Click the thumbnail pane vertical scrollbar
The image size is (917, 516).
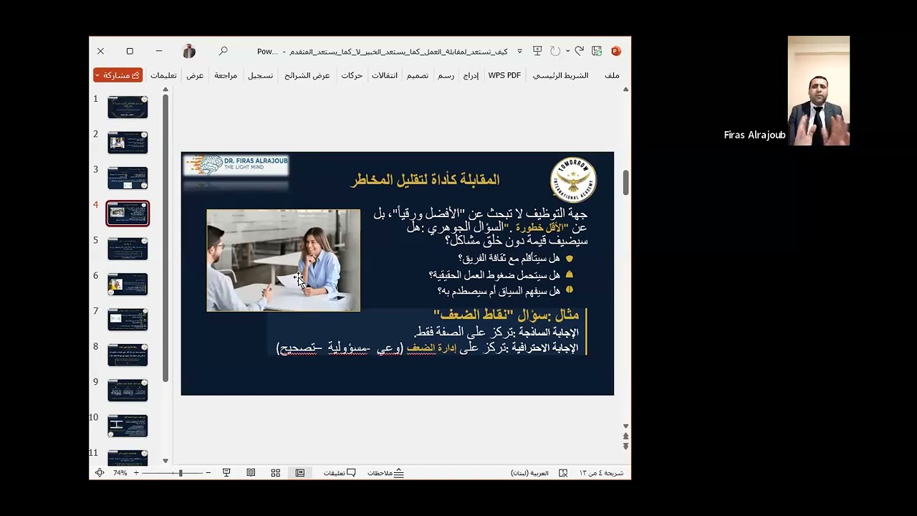(165, 238)
